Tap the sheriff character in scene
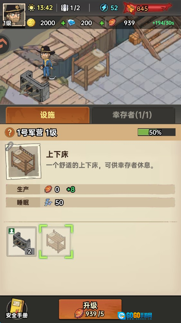Image resolution: width=181 pixels, height=323 pixels. (46, 62)
